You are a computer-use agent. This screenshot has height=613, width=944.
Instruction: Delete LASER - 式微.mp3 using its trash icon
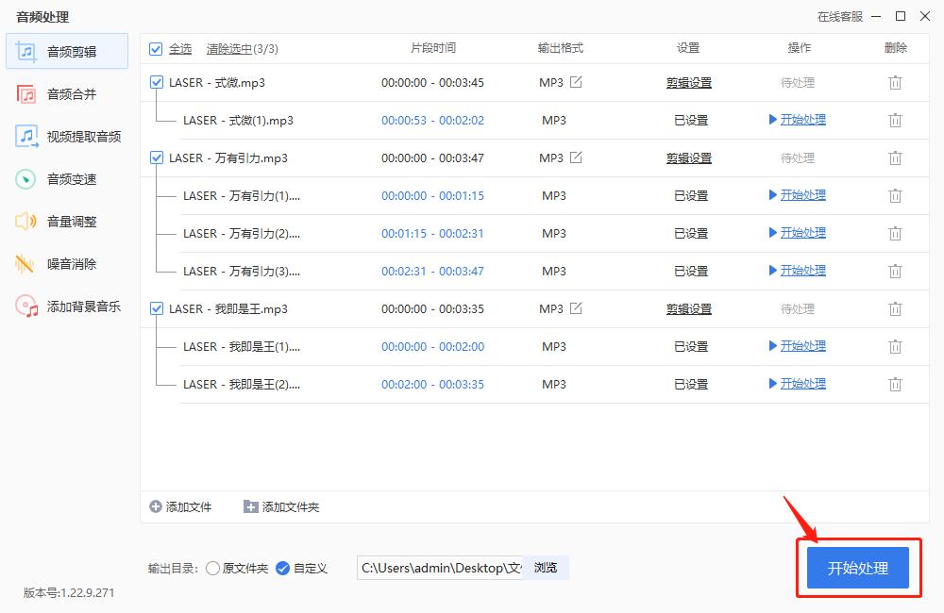pos(894,82)
